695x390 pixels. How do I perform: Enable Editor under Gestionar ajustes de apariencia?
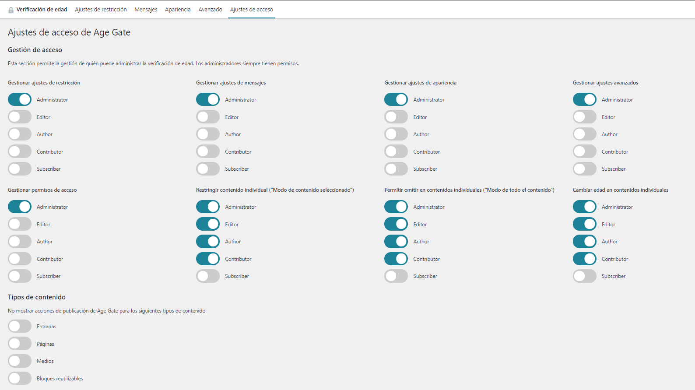[x=396, y=117]
